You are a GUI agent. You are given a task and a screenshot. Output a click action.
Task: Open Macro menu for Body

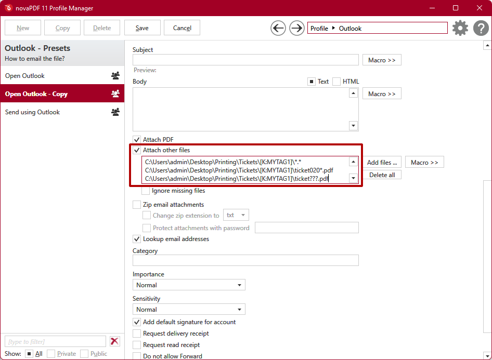[382, 94]
